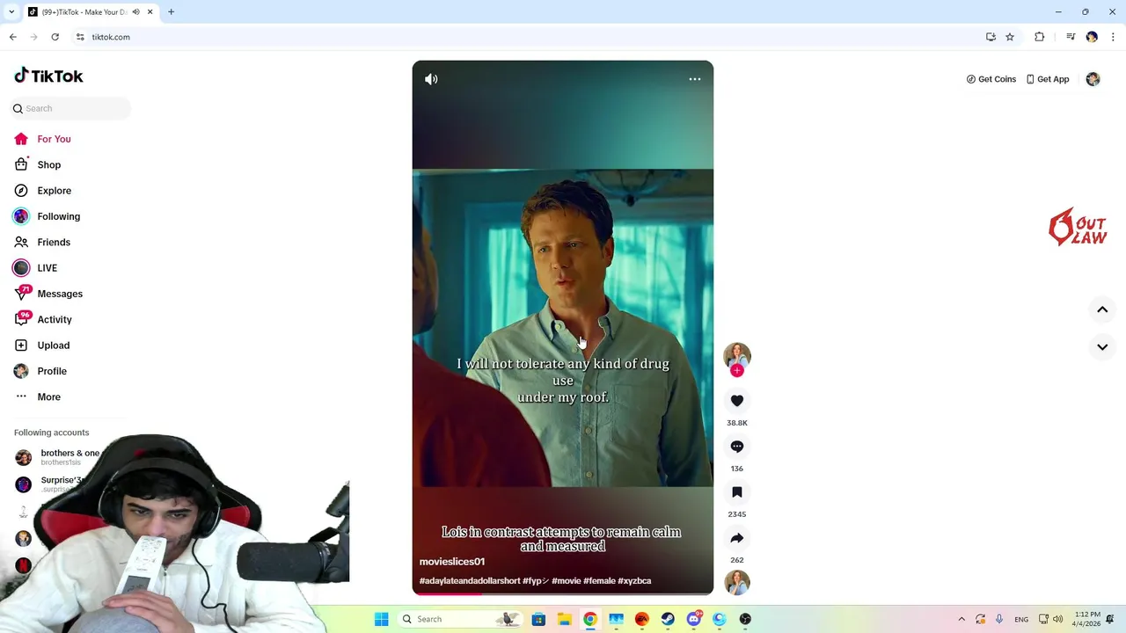Go back in the browser
This screenshot has height=633, width=1126.
click(x=12, y=37)
